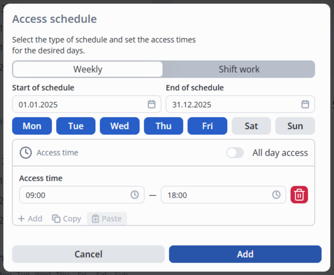
Task: Click the clock icon in the 18:00 field
Action: [x=276, y=195]
